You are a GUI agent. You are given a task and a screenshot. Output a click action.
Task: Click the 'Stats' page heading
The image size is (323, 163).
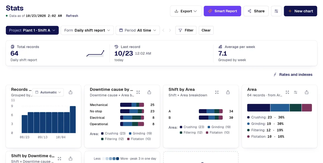click(15, 8)
